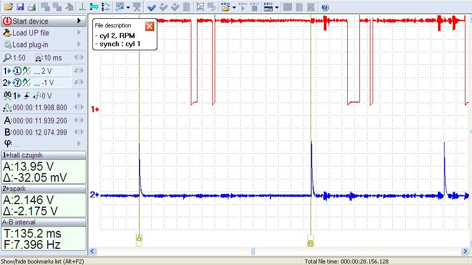Click the grey hammer toolbar icon
Image resolution: width=472 pixels, height=265 pixels.
click(69, 7)
